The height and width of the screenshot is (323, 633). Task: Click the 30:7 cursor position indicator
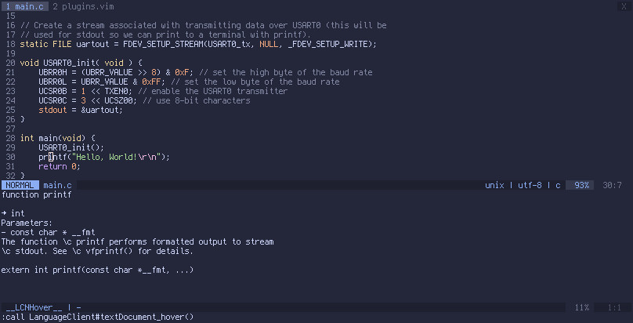tap(612, 185)
